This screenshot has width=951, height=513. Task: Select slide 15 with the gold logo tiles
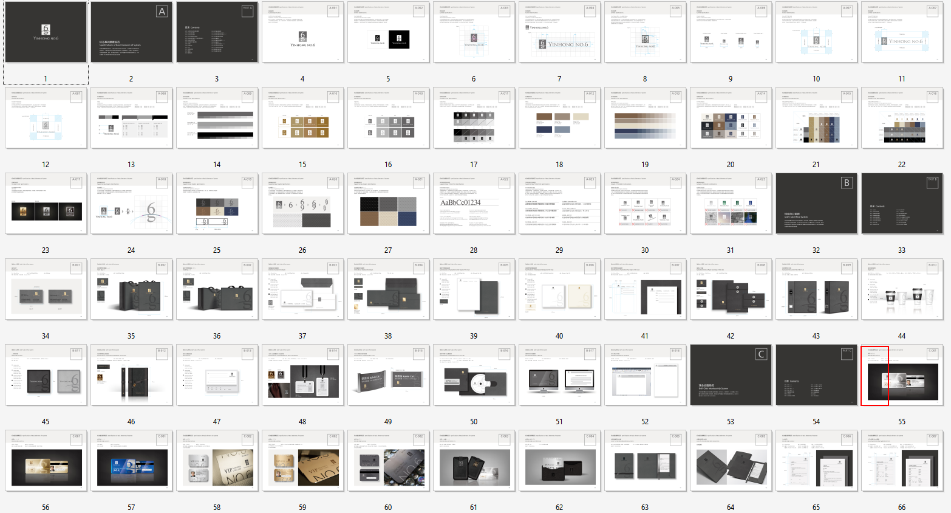coord(302,118)
